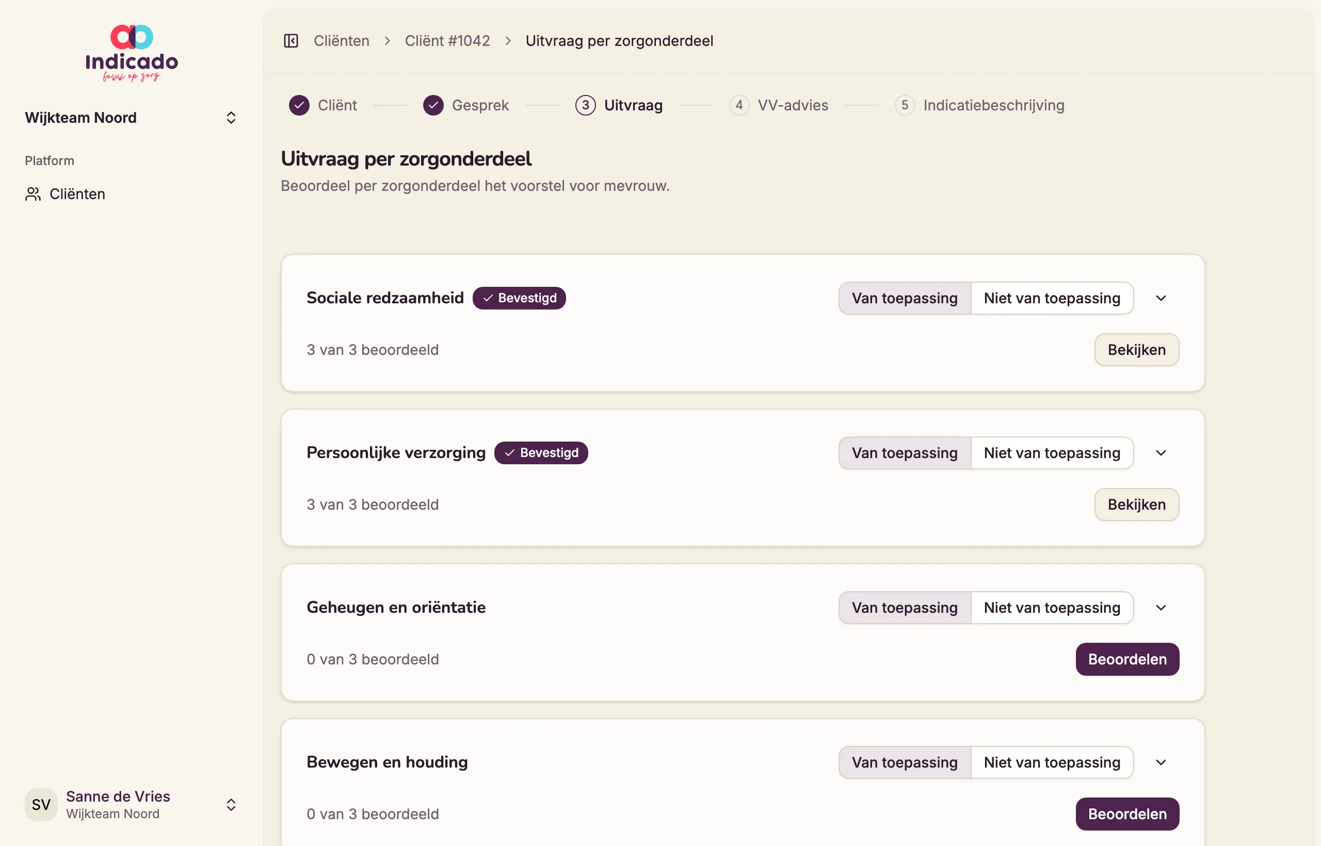
Task: Click the SV user avatar
Action: coord(41,804)
